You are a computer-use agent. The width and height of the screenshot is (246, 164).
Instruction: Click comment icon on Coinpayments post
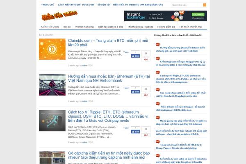pyautogui.click(x=89, y=142)
